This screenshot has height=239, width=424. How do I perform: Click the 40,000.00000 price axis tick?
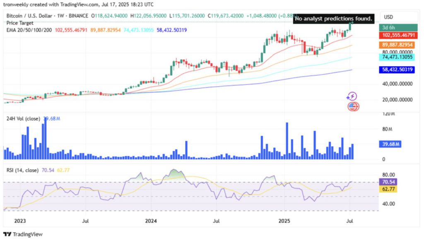[x=397, y=84]
